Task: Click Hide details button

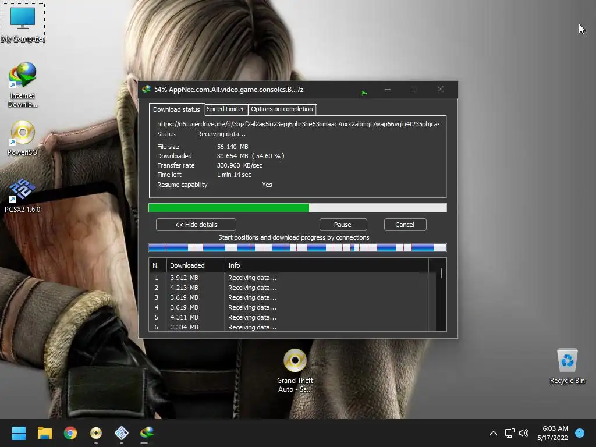Action: 196,225
